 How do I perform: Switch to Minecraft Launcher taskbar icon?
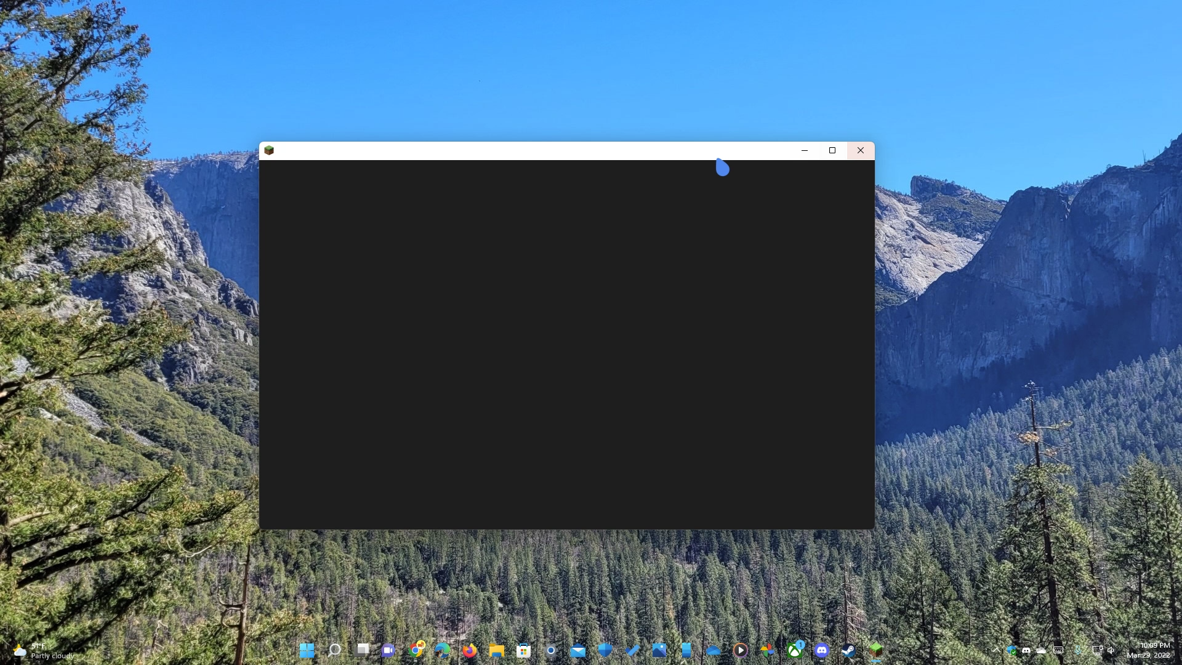875,650
